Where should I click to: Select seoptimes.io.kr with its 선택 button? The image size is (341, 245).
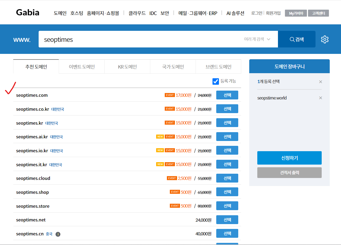[x=227, y=150]
